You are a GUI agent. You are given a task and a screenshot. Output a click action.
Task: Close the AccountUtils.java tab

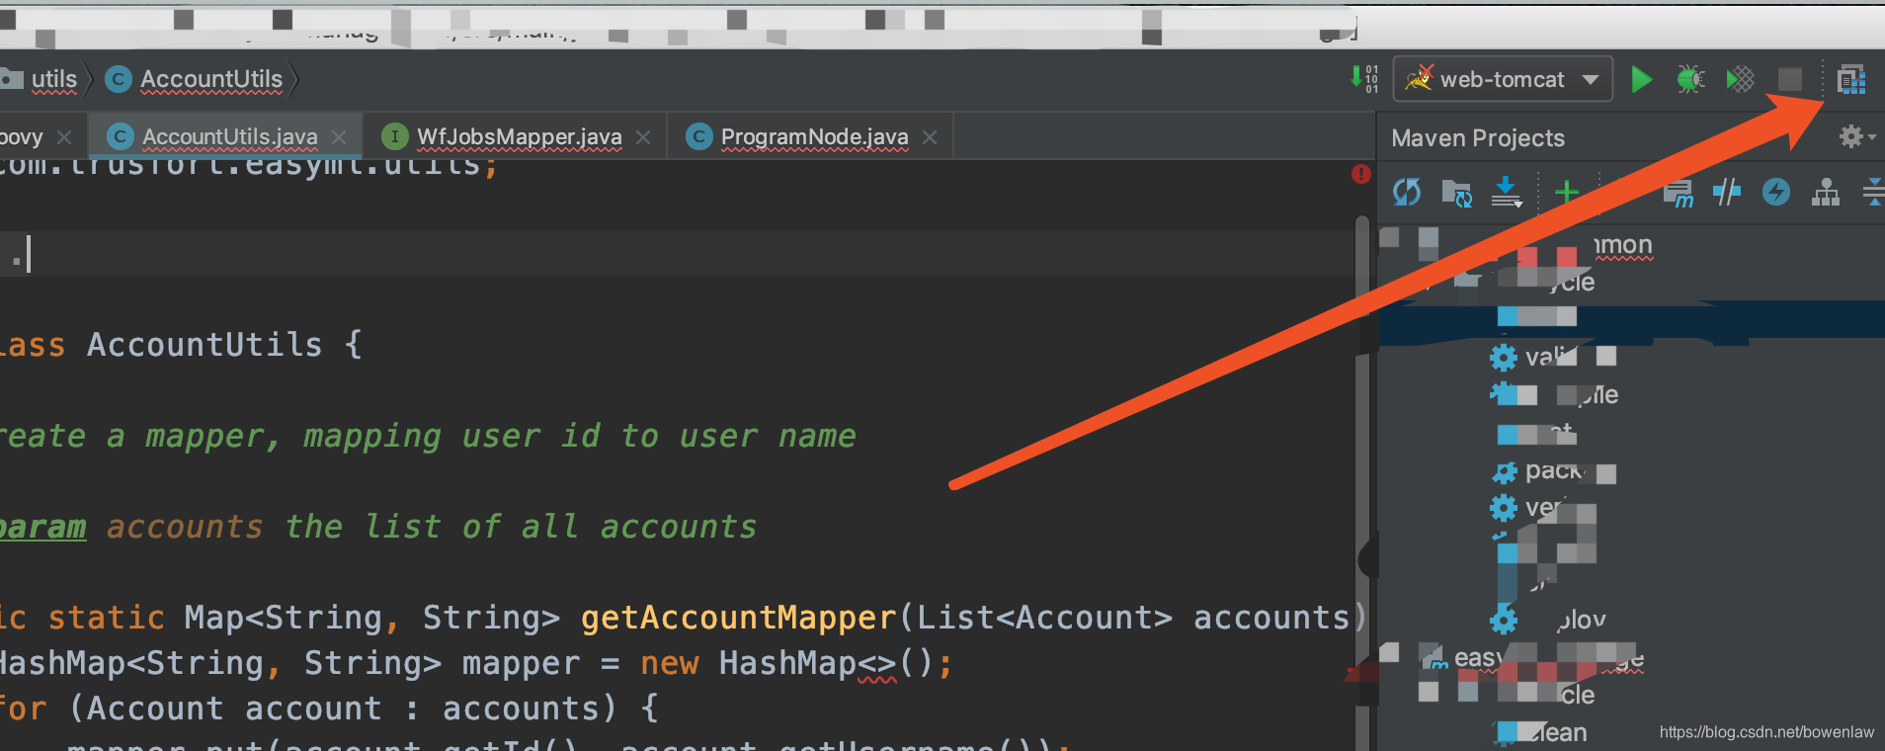339,136
